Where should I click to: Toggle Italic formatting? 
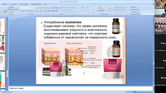tap(24, 11)
